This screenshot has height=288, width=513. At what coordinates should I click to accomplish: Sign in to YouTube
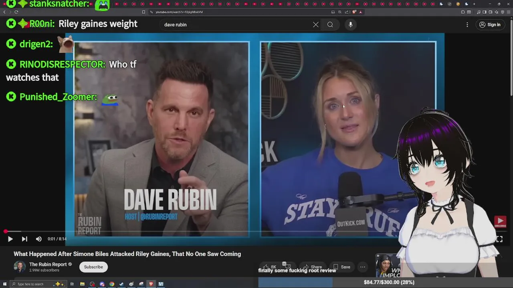490,25
